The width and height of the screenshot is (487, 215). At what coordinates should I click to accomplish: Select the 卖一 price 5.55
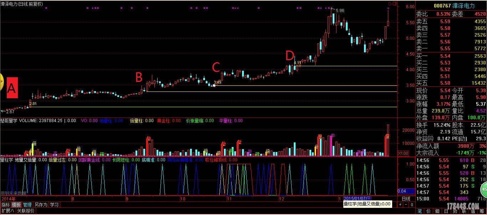pos(445,48)
